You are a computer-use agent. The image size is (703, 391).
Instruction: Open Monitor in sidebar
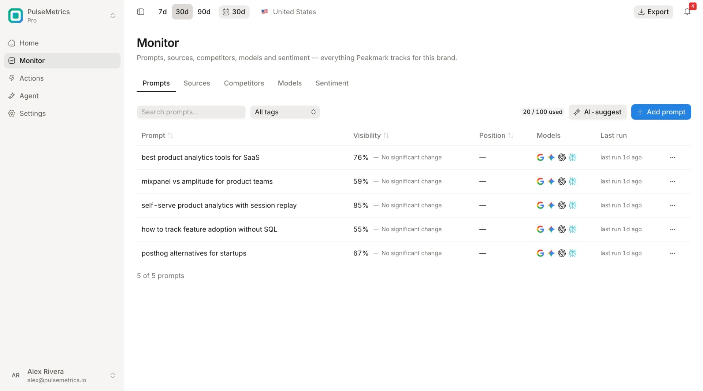tap(62, 60)
